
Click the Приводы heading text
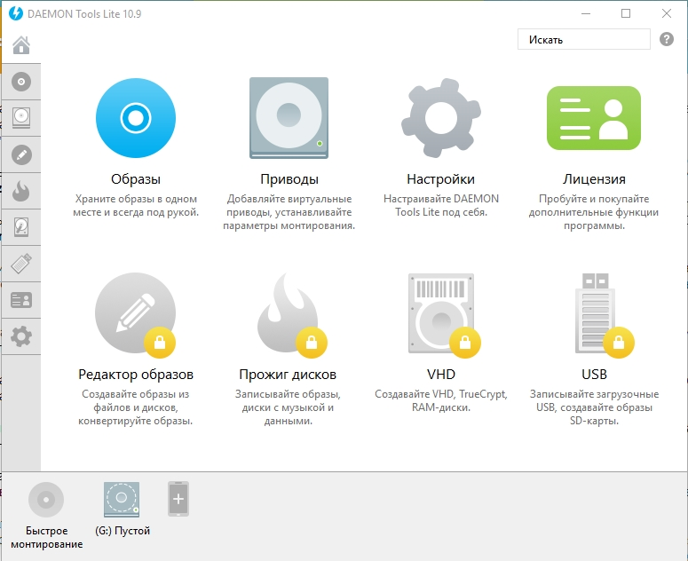click(289, 179)
